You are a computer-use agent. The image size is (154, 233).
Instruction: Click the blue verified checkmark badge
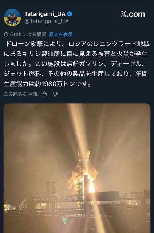(70, 14)
